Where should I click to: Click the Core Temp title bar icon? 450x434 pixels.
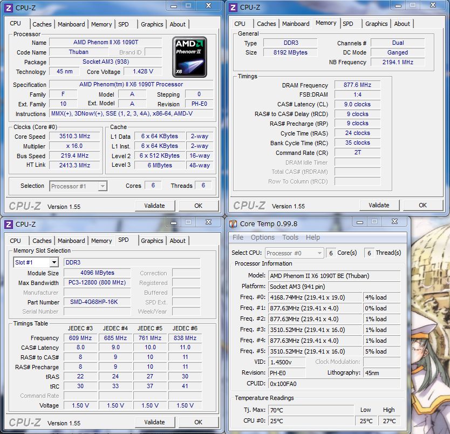coord(233,223)
